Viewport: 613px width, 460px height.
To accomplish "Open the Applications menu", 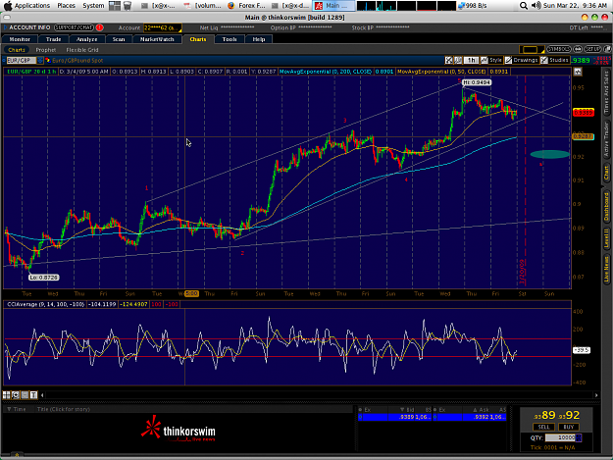I will [32, 6].
